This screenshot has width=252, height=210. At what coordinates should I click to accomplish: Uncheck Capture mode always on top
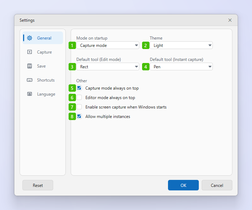(x=79, y=88)
